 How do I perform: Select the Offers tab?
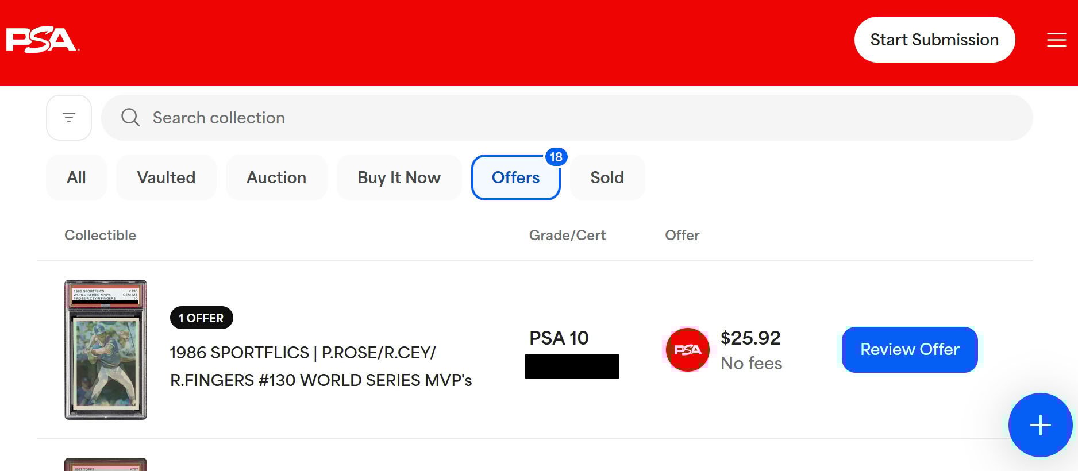[515, 177]
